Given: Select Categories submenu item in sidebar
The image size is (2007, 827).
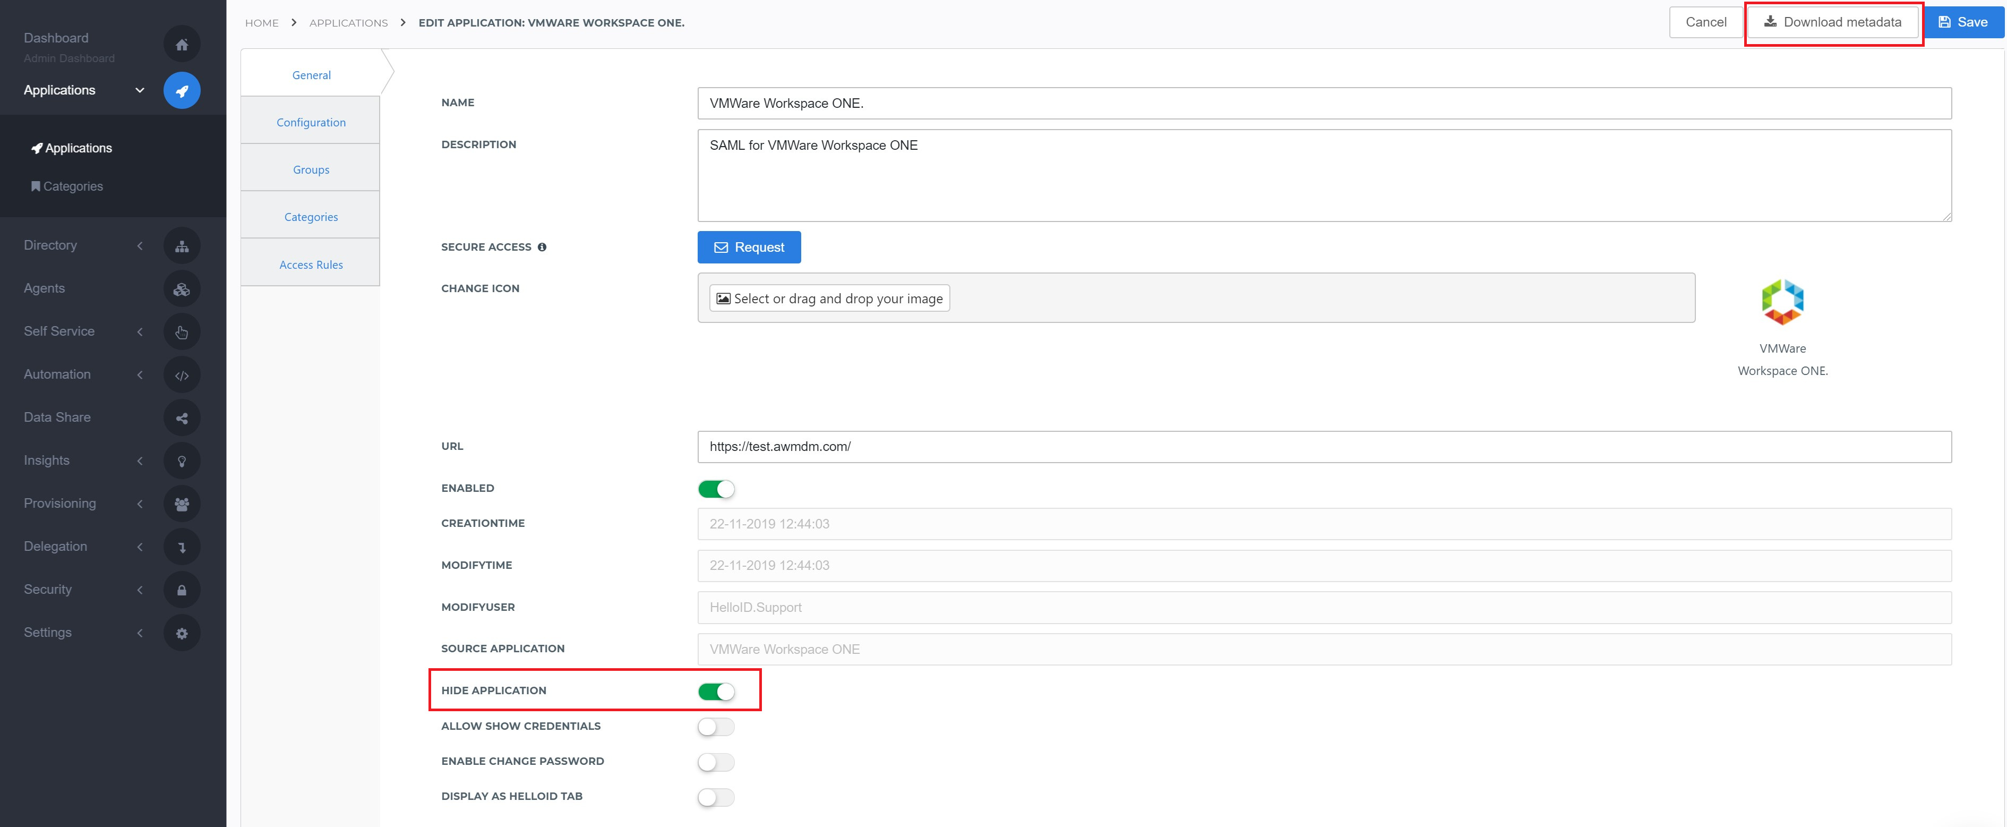Looking at the screenshot, I should [x=67, y=186].
